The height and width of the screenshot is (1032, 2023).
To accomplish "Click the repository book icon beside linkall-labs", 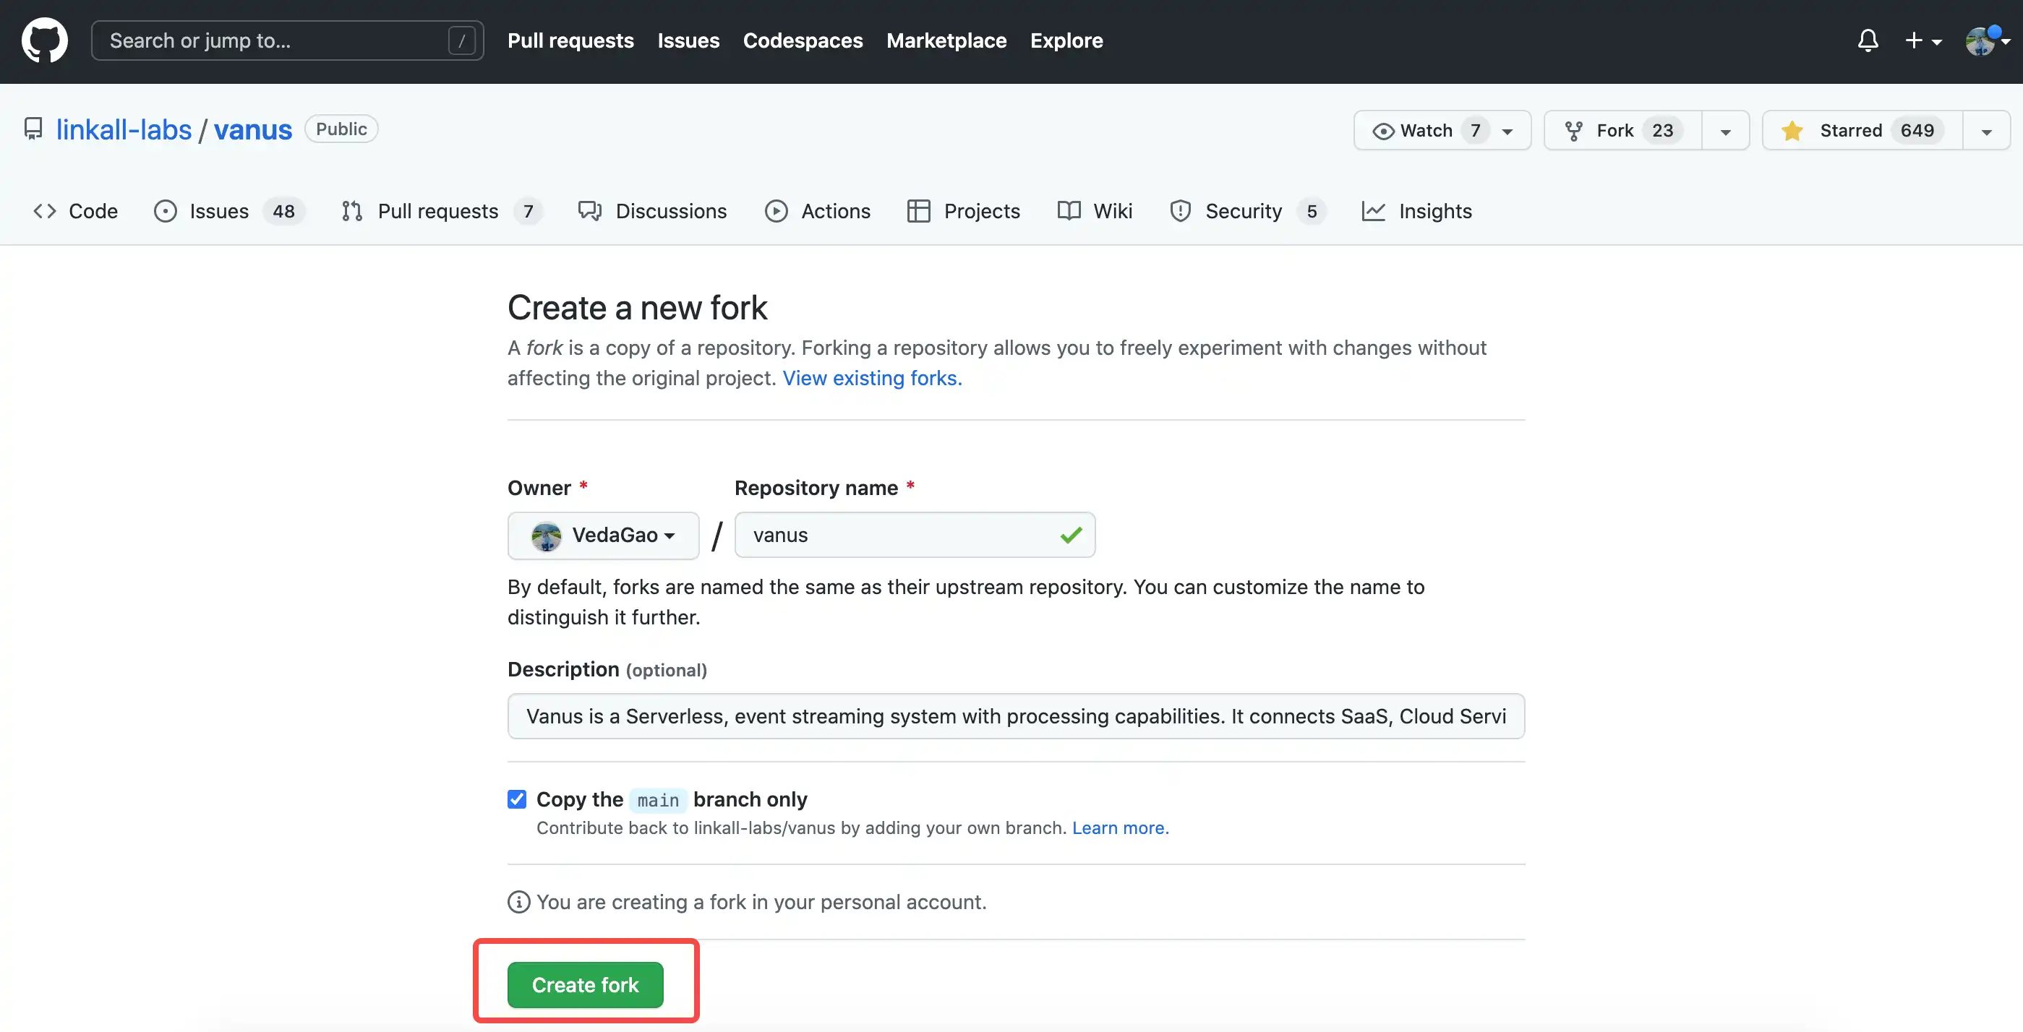I will 33,129.
